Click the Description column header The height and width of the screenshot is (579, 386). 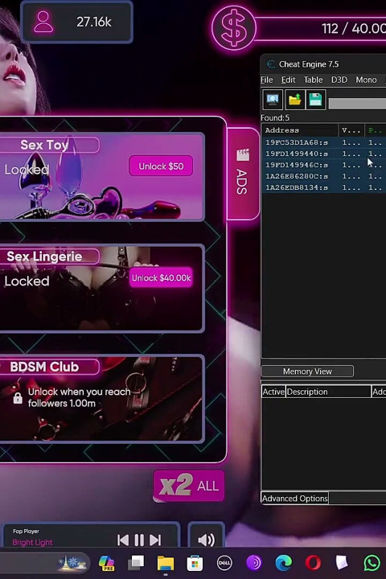[328, 392]
